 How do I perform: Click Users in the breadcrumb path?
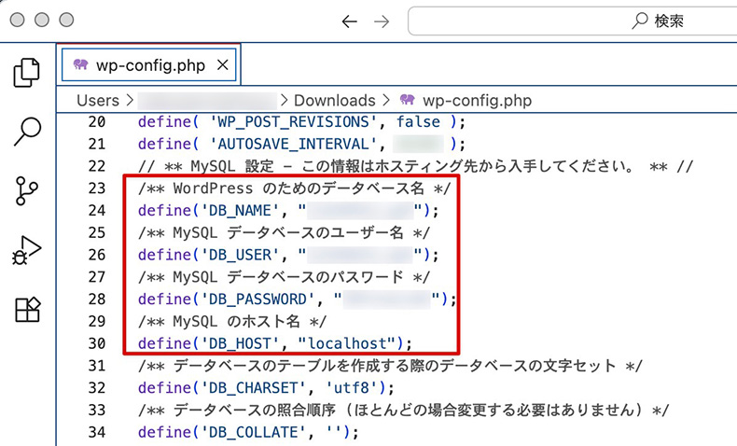(98, 101)
